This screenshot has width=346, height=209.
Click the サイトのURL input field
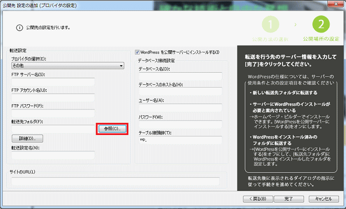click(x=115, y=181)
